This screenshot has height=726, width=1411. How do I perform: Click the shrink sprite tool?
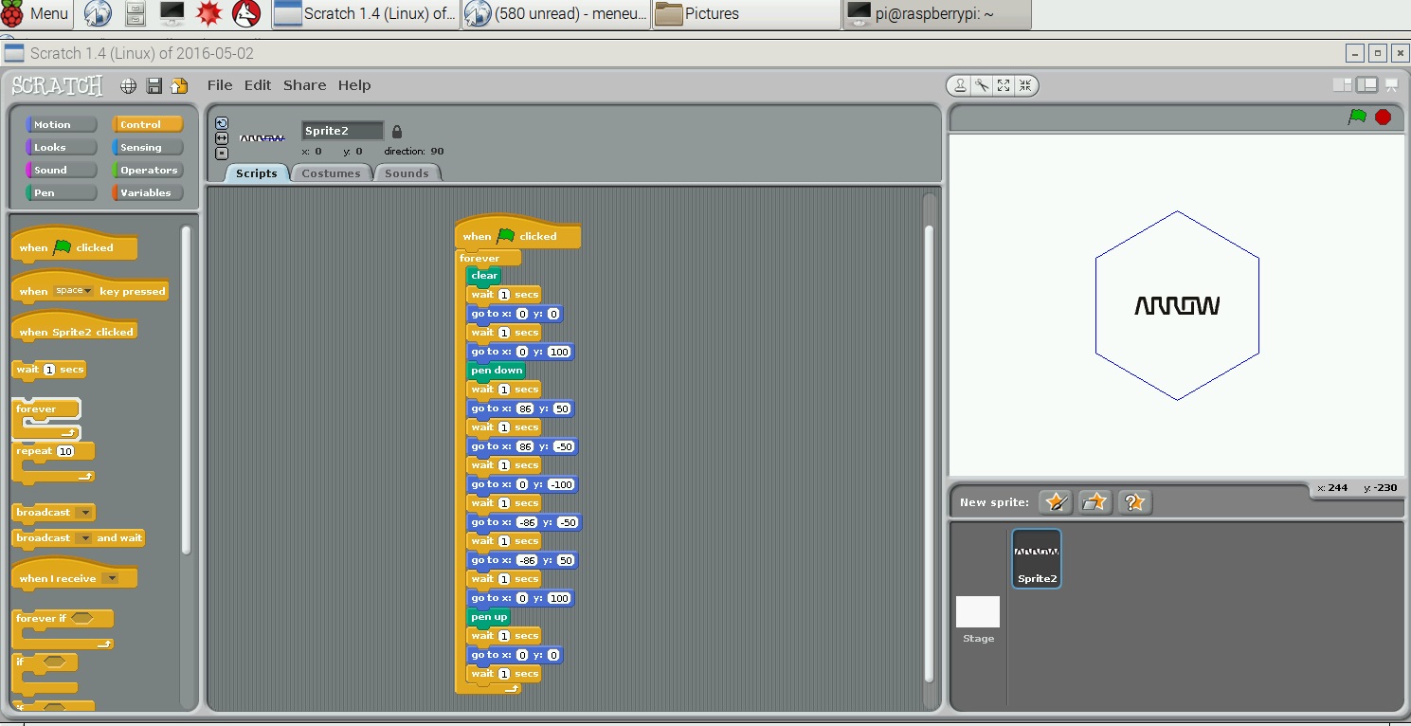point(1024,85)
